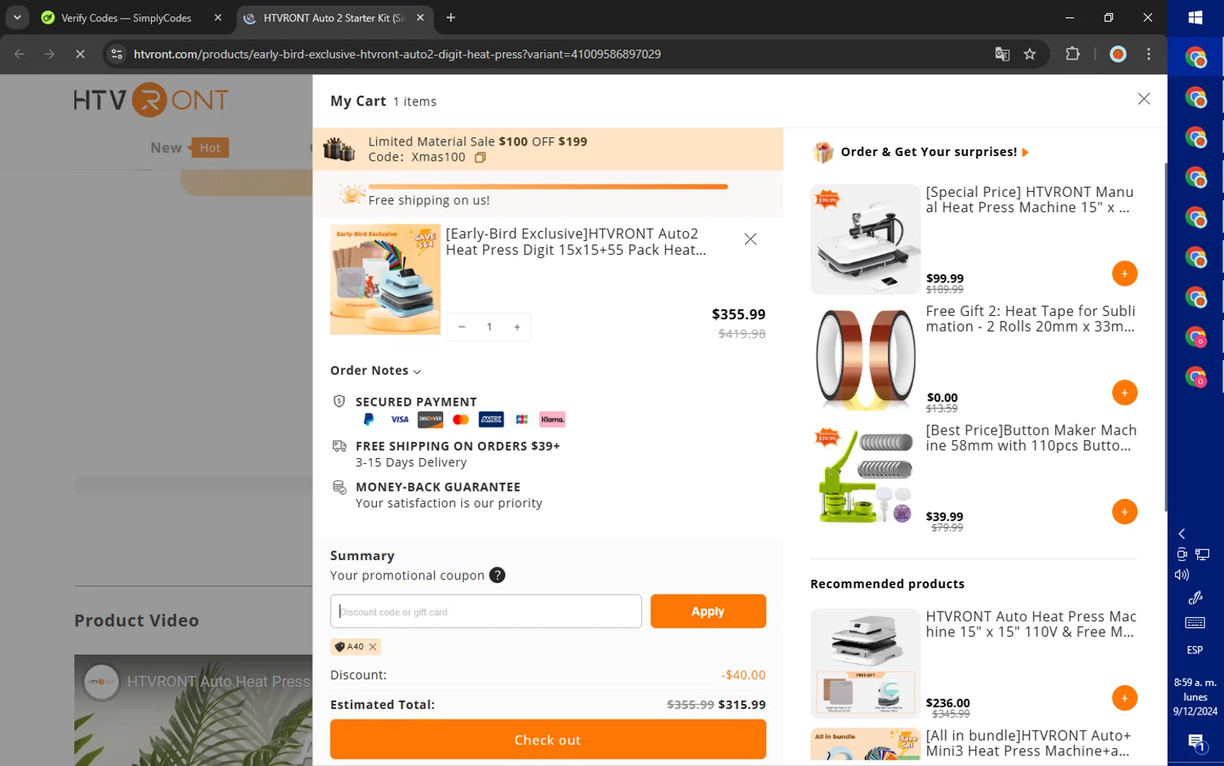This screenshot has width=1224, height=766.
Task: Decrease the cart item quantity
Action: (x=462, y=327)
